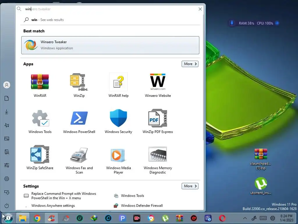Open the uTorrent taskbar icon

[x=165, y=218]
